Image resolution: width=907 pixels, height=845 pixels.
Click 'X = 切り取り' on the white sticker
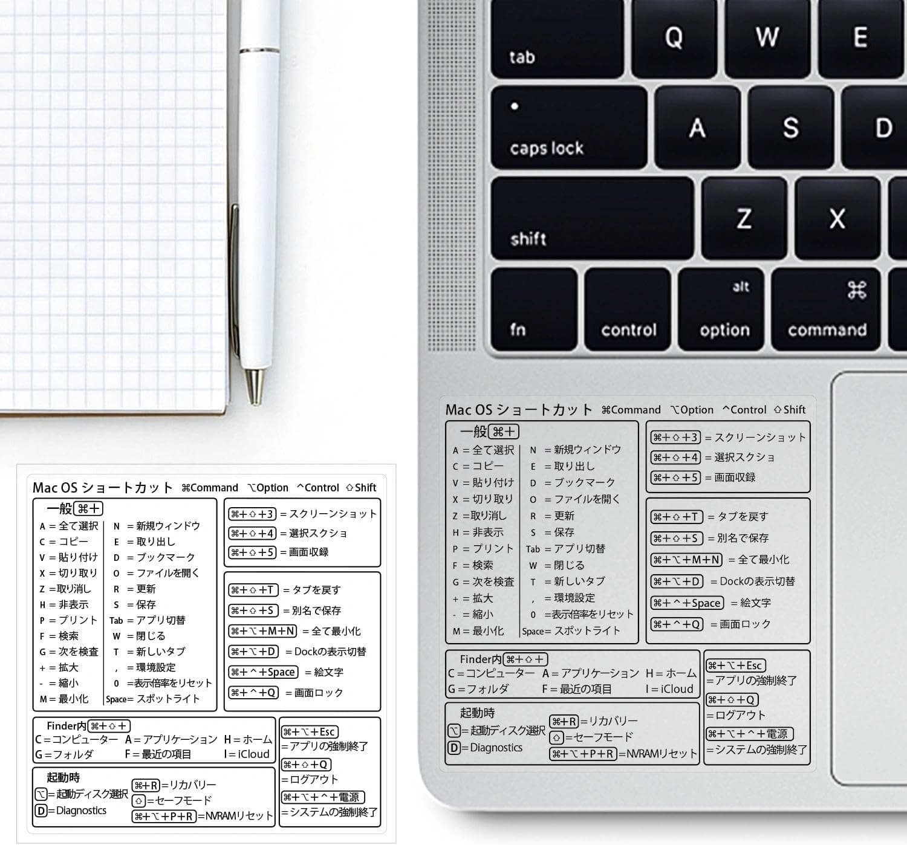point(68,573)
